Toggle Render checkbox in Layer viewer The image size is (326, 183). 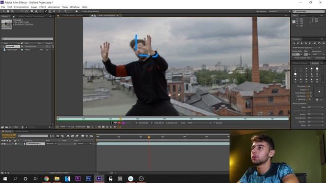[214, 123]
